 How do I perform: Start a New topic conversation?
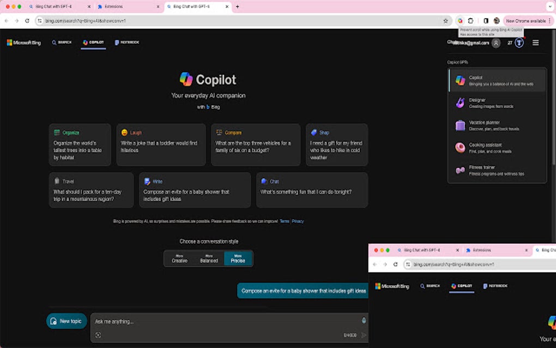pyautogui.click(x=66, y=321)
